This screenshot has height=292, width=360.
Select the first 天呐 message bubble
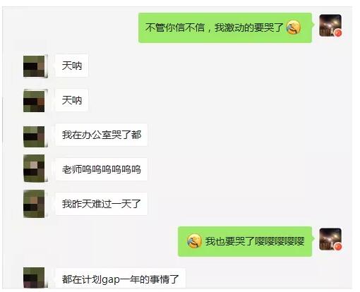coord(72,66)
